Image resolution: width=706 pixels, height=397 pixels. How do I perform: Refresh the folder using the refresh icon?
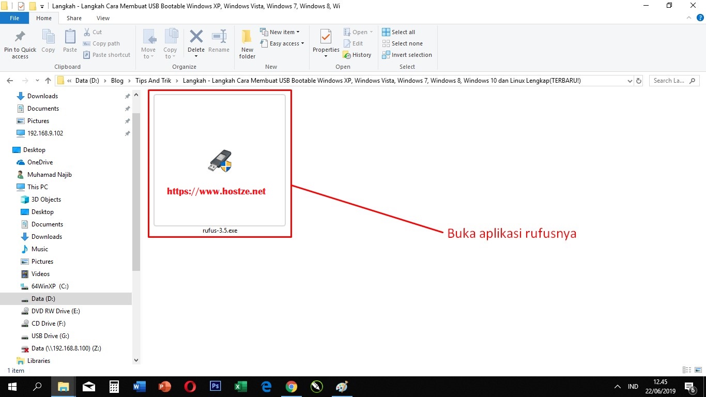(639, 81)
